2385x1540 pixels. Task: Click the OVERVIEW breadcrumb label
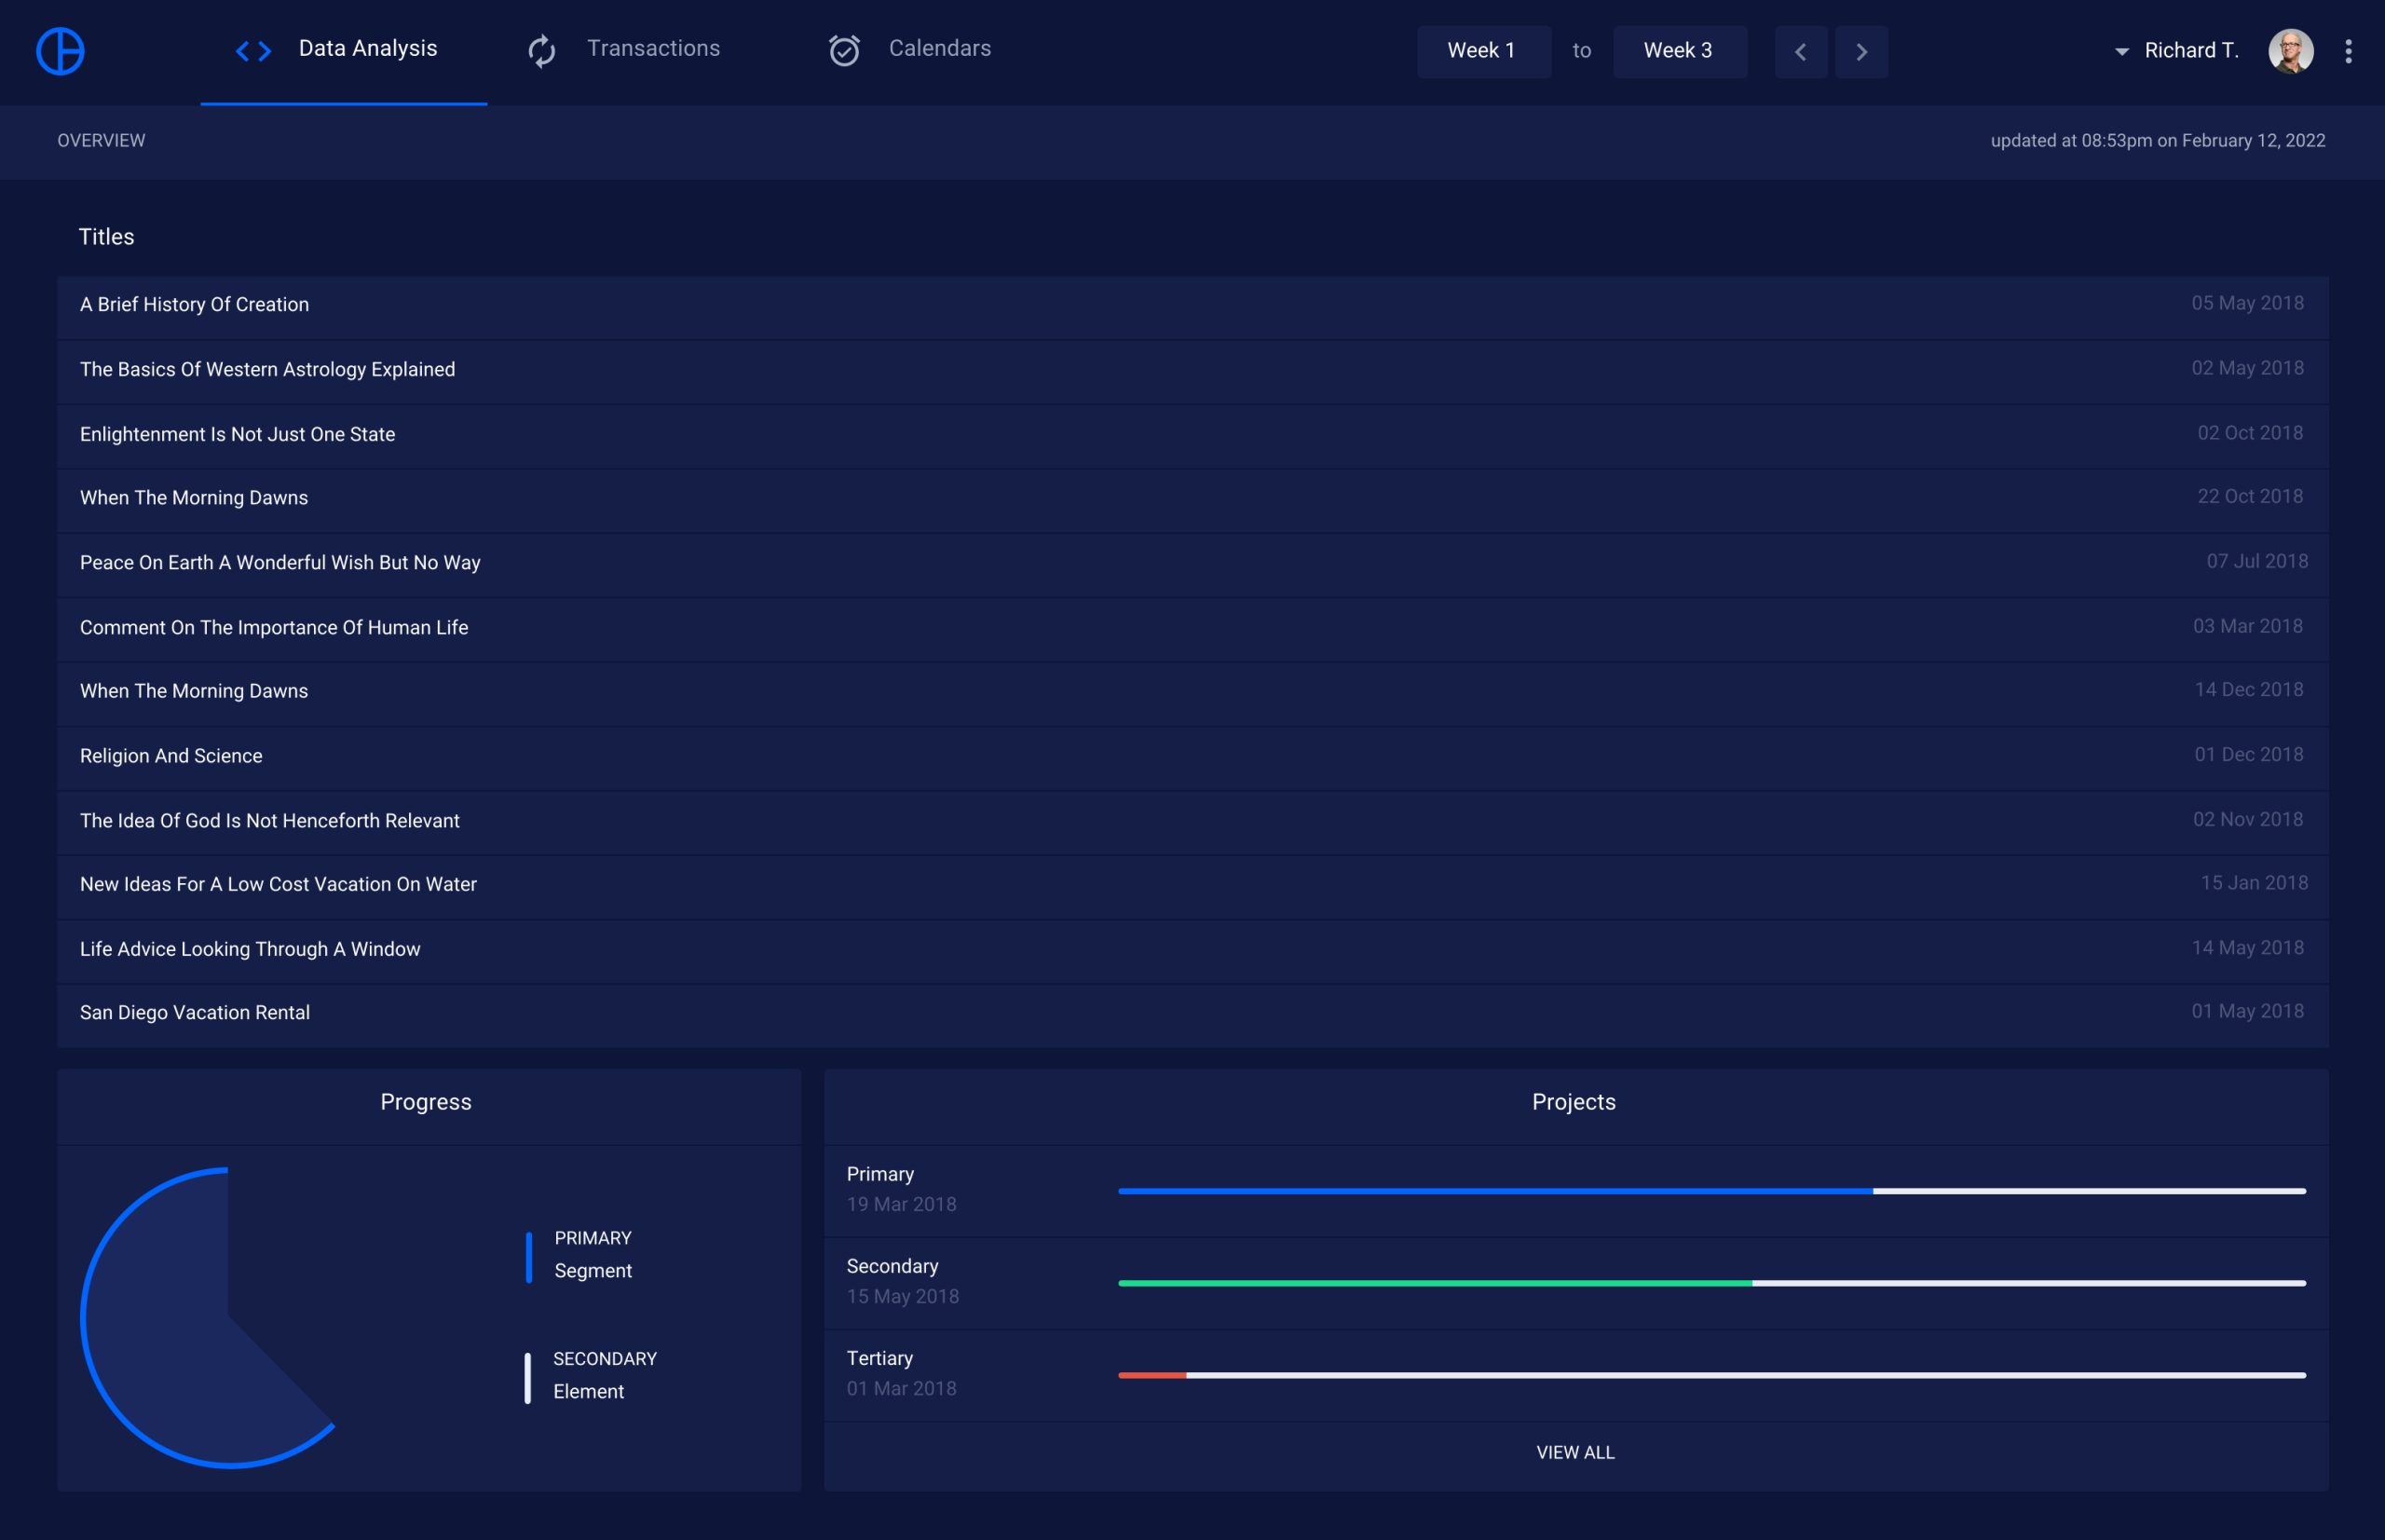click(101, 141)
